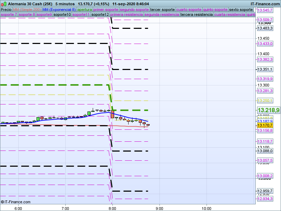Open the MM (Simple 200) indicator label
281x211 pixels.
tap(27, 9)
